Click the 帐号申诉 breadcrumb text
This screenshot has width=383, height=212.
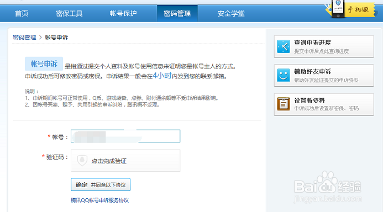56,38
